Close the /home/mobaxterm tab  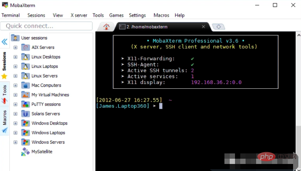(203, 27)
